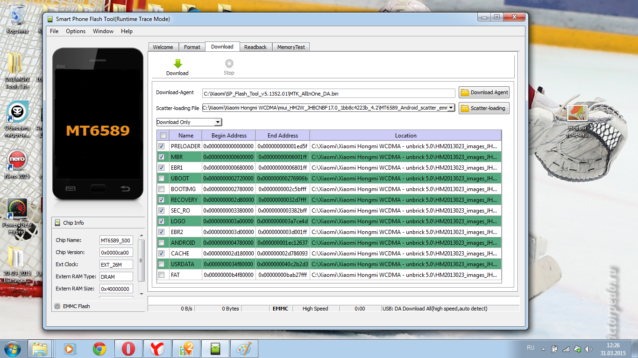Image resolution: width=638 pixels, height=358 pixels.
Task: Open Nero 2015 desktop shortcut
Action: click(x=17, y=162)
